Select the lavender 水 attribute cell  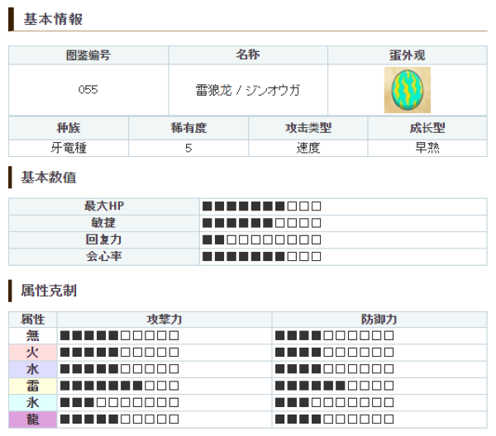[x=33, y=369]
